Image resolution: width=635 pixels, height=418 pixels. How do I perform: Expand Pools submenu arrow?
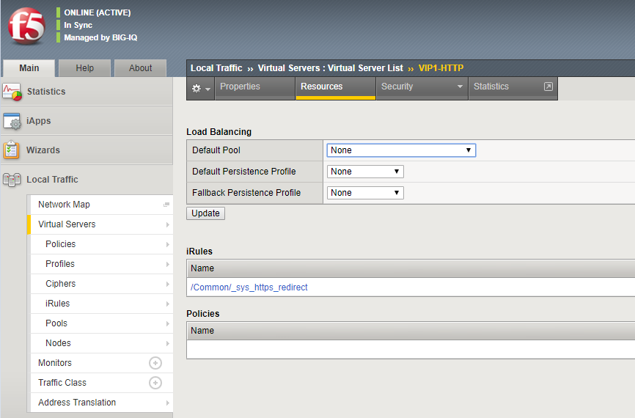coord(168,324)
